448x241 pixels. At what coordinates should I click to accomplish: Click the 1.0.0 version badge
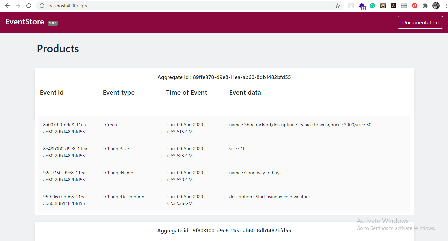coord(53,23)
